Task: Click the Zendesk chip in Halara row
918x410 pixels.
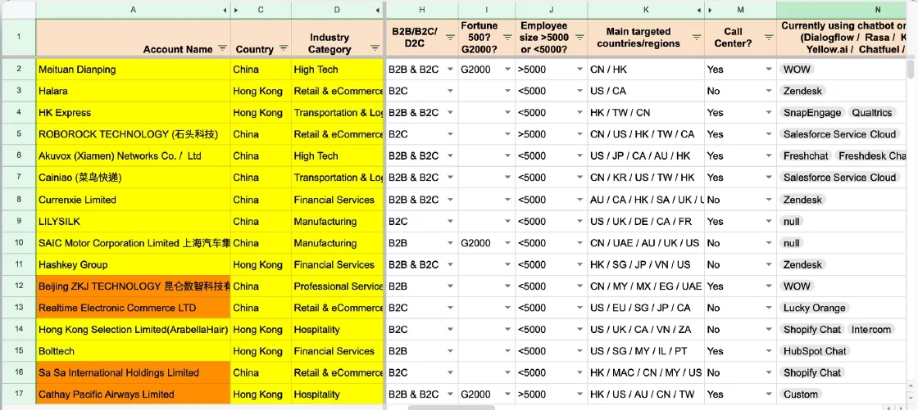Action: tap(802, 91)
